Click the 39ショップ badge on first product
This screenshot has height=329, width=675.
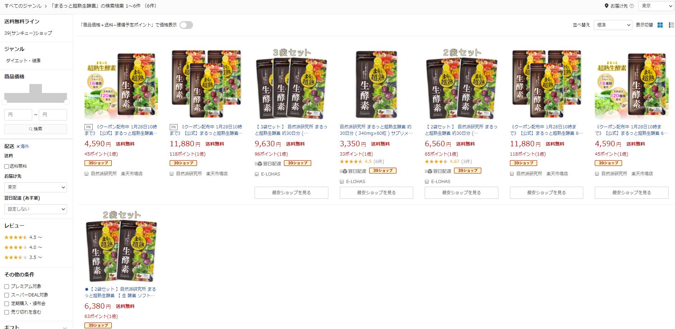coord(98,163)
